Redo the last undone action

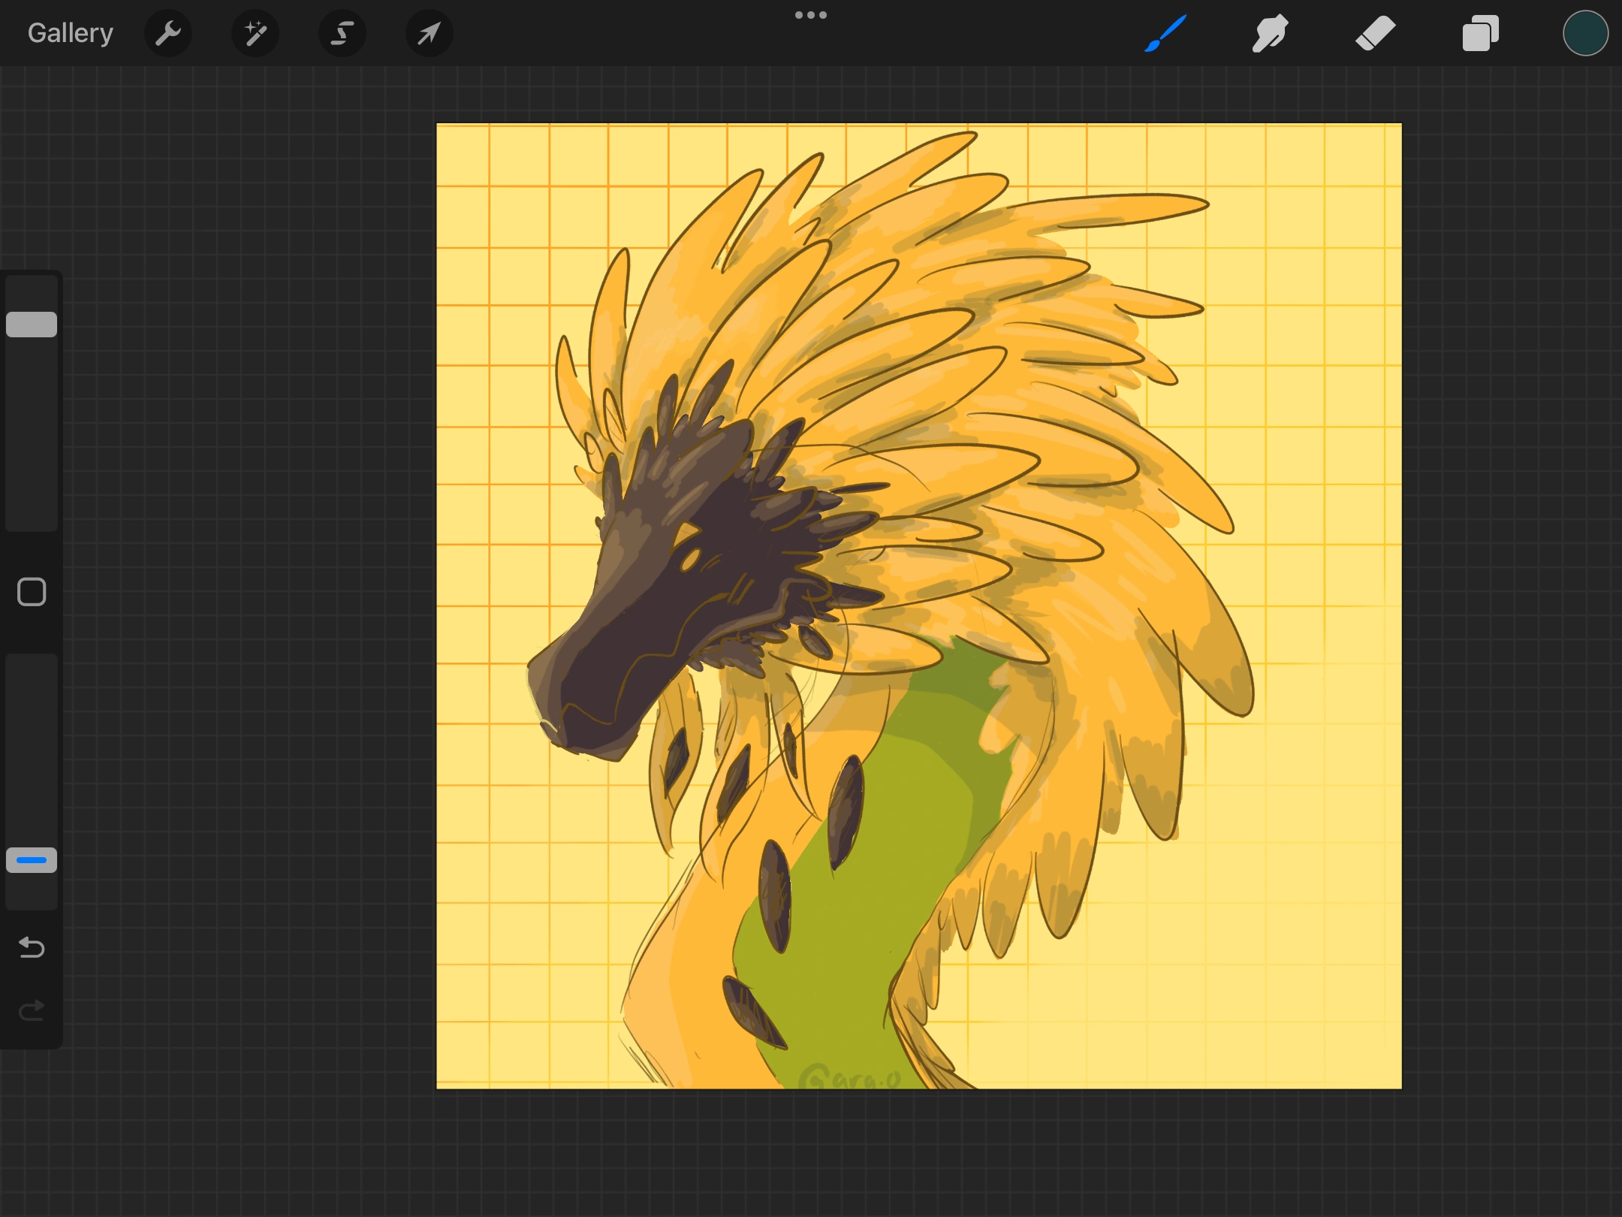[x=32, y=1010]
